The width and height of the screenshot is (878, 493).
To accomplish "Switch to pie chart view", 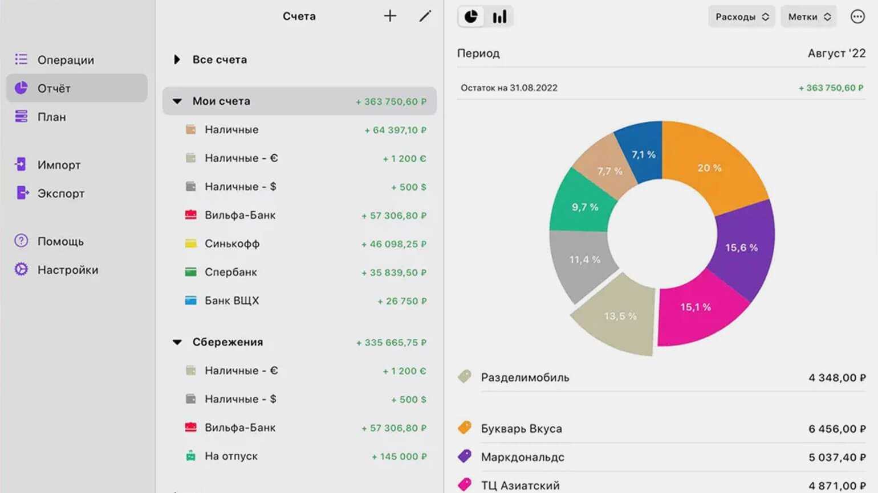I will (471, 17).
